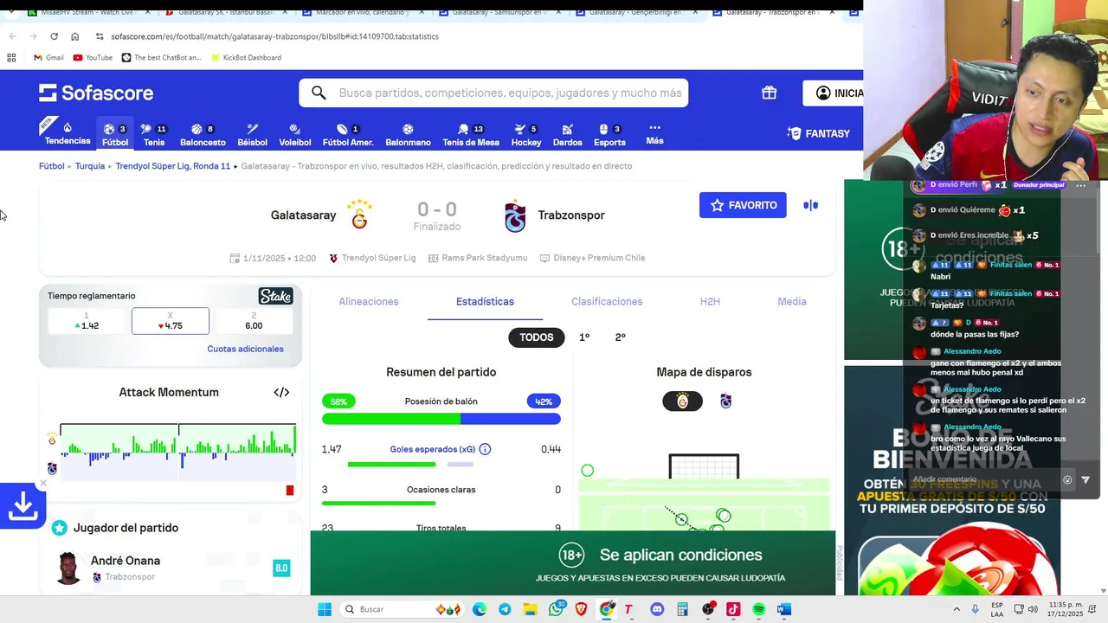Open the Voleibol section
This screenshot has height=623, width=1108.
click(294, 133)
